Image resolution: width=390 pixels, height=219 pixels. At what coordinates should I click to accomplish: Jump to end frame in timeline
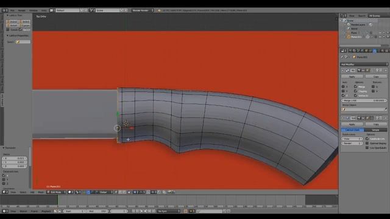(x=154, y=211)
